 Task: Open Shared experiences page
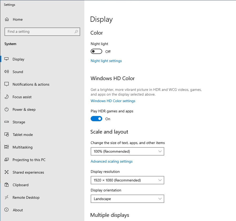(x=42, y=172)
